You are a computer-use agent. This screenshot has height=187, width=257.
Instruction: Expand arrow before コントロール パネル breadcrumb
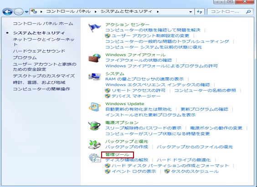(41, 12)
